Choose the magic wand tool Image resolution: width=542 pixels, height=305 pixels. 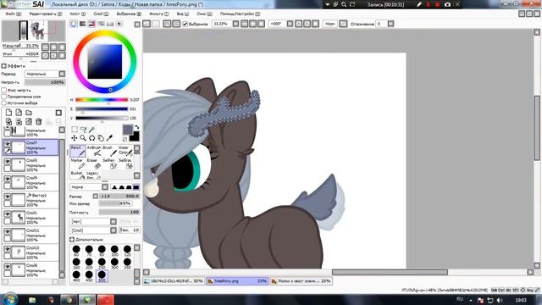click(x=92, y=130)
